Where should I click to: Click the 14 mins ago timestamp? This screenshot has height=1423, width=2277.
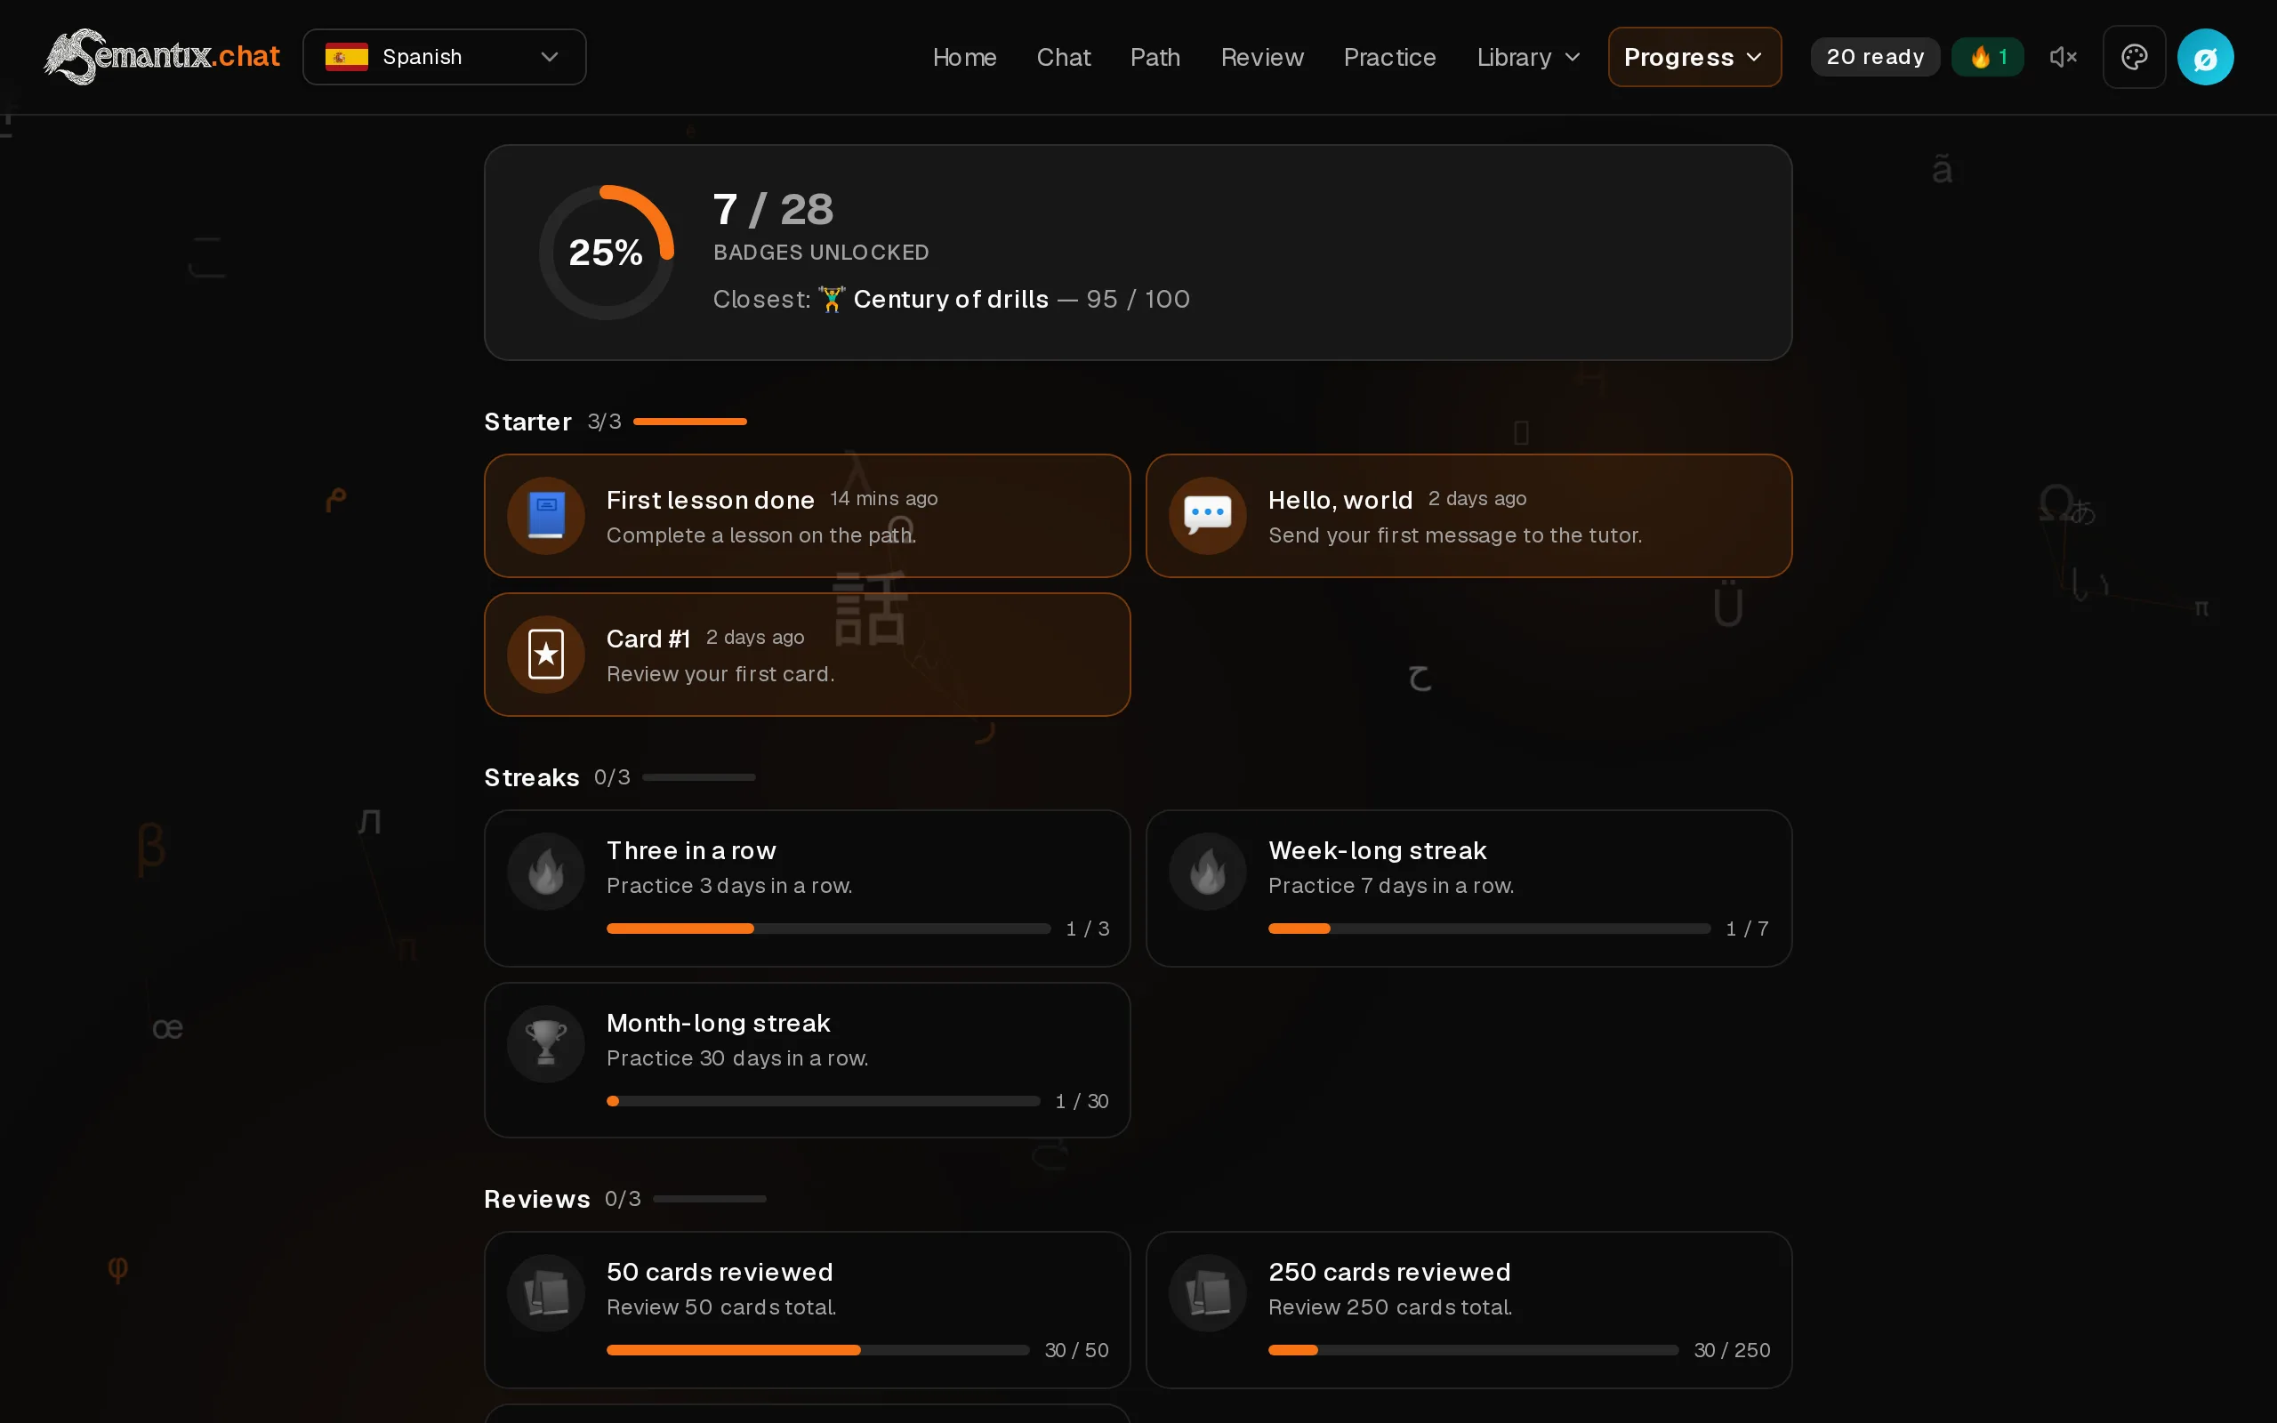pyautogui.click(x=883, y=499)
